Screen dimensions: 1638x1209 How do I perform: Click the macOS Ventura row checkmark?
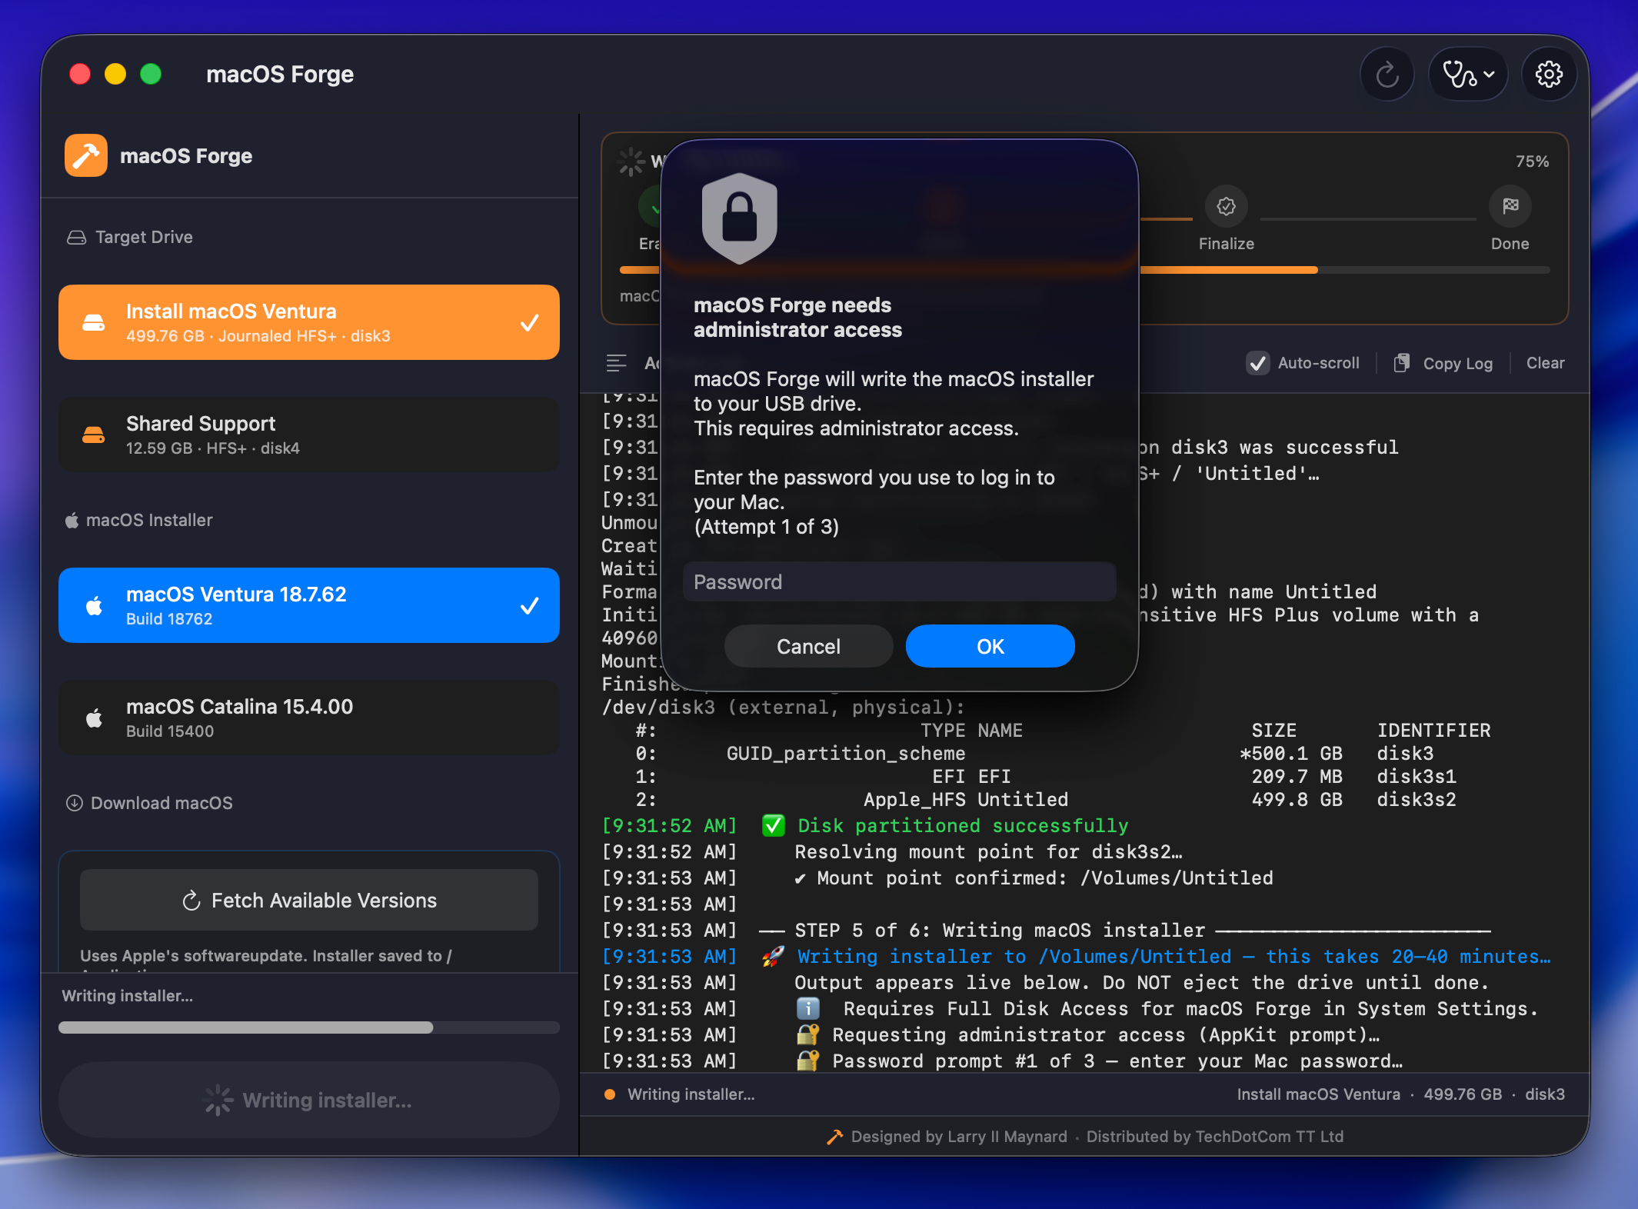click(x=529, y=606)
